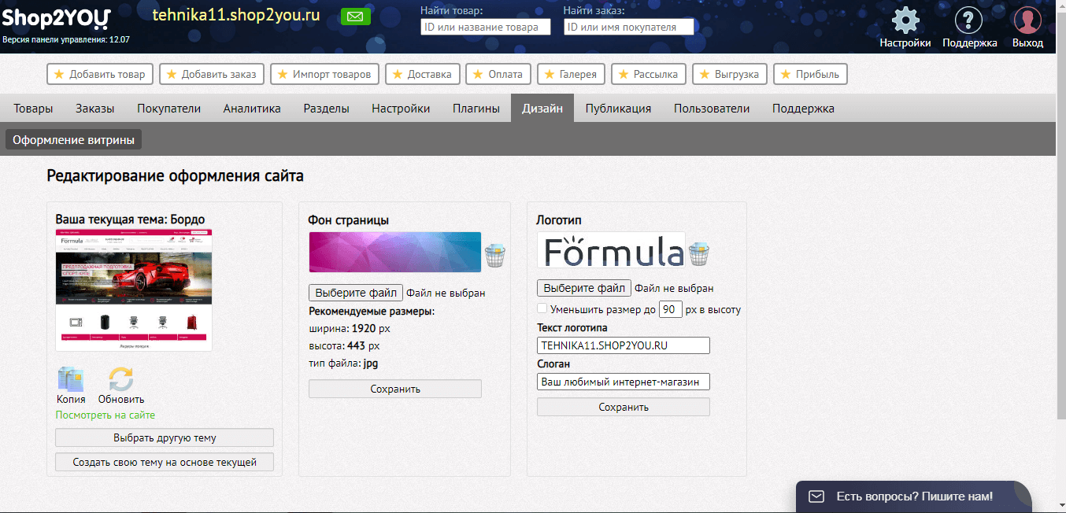Remove the Formula logo using trash icon
Viewport: 1066px width, 513px height.
(699, 254)
